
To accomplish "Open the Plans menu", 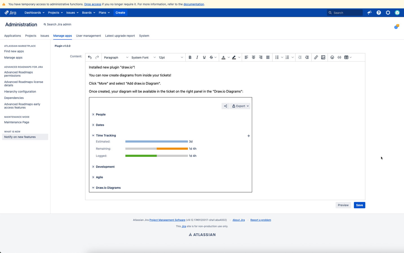I will pos(104,13).
